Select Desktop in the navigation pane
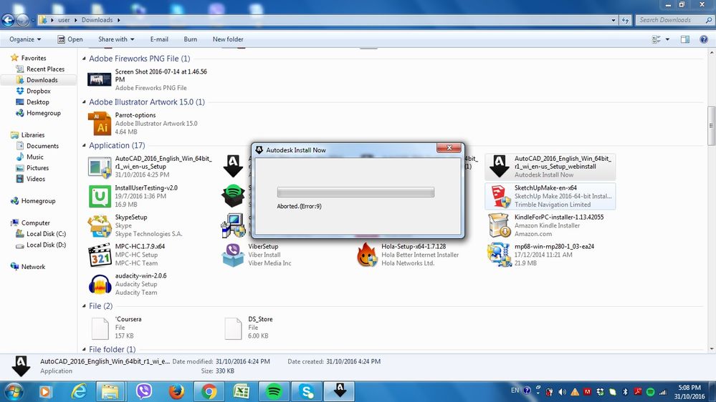Image resolution: width=716 pixels, height=402 pixels. (x=37, y=102)
